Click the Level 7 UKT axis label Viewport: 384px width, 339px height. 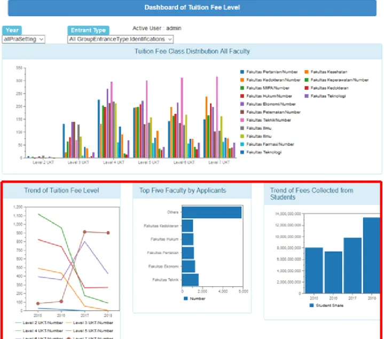219,162
